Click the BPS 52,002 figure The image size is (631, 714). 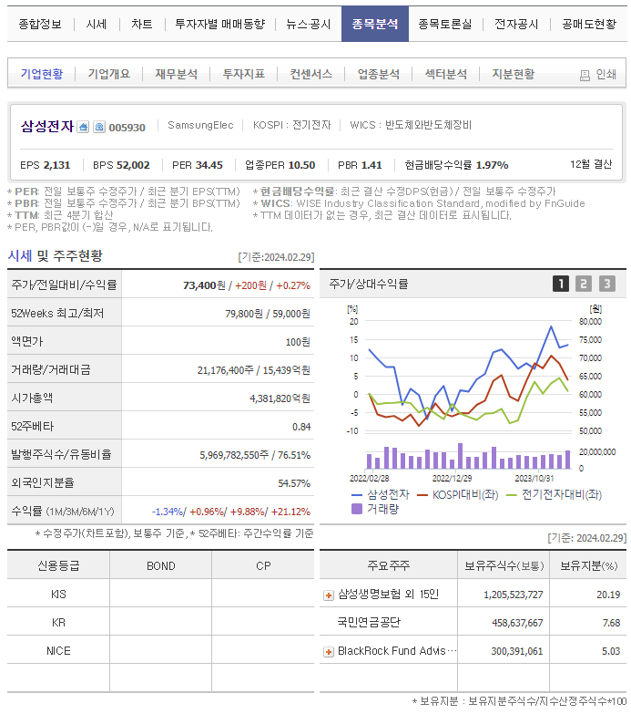point(121,165)
